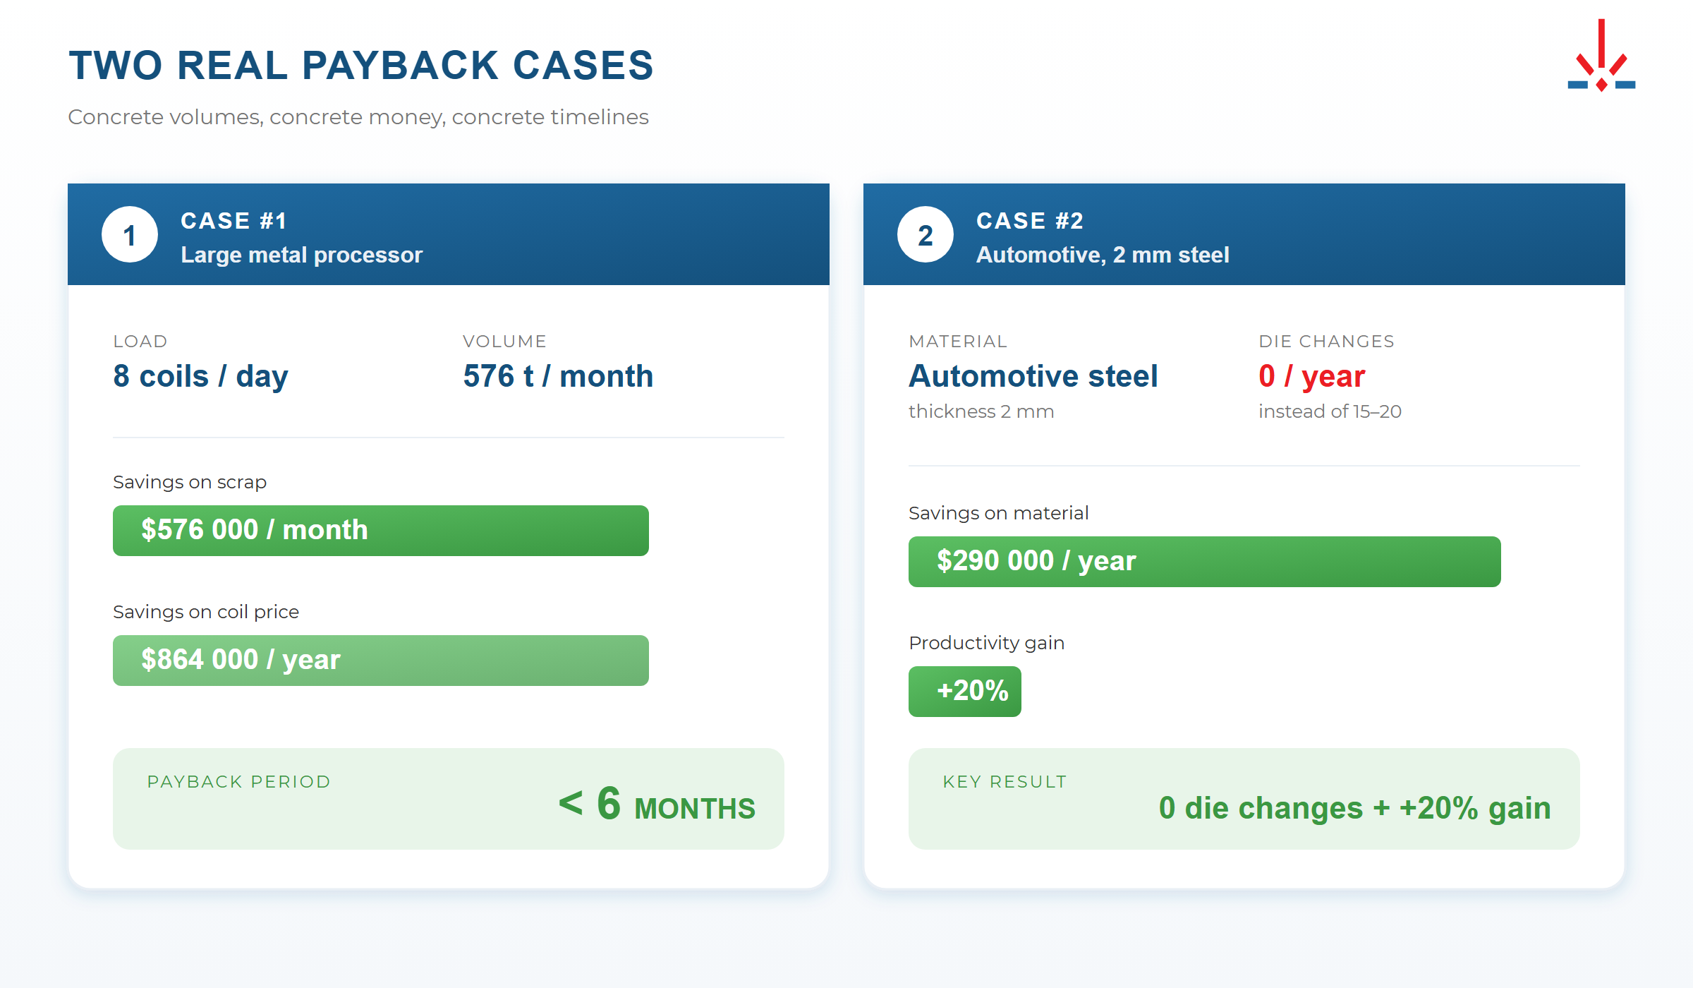Click the "Savings on scrap" label
Image resolution: width=1693 pixels, height=988 pixels.
coord(190,482)
